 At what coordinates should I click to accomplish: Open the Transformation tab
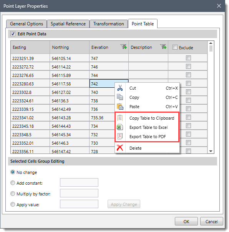click(109, 24)
